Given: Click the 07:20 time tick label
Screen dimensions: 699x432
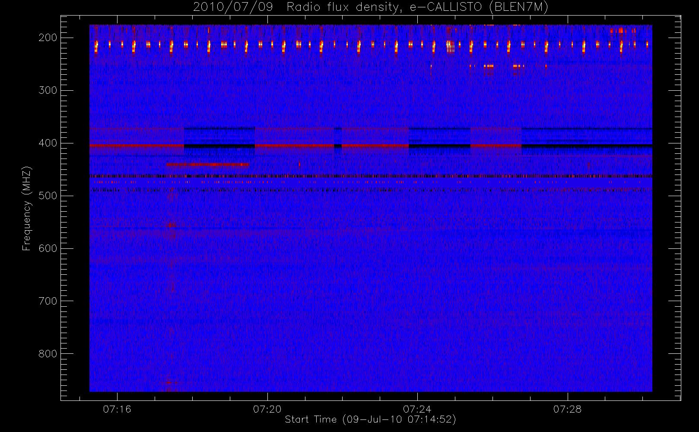Looking at the screenshot, I should coord(267,409).
